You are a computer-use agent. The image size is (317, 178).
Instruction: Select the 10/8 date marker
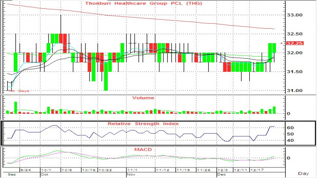point(66,170)
